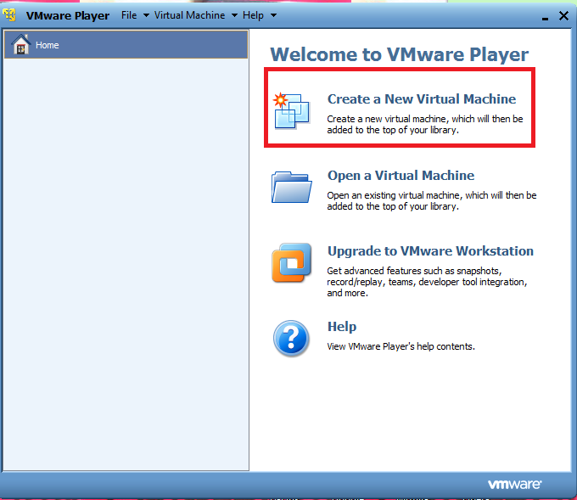Expand the Virtual Machine dropdown arrow
This screenshot has height=500, width=577.
coord(234,15)
